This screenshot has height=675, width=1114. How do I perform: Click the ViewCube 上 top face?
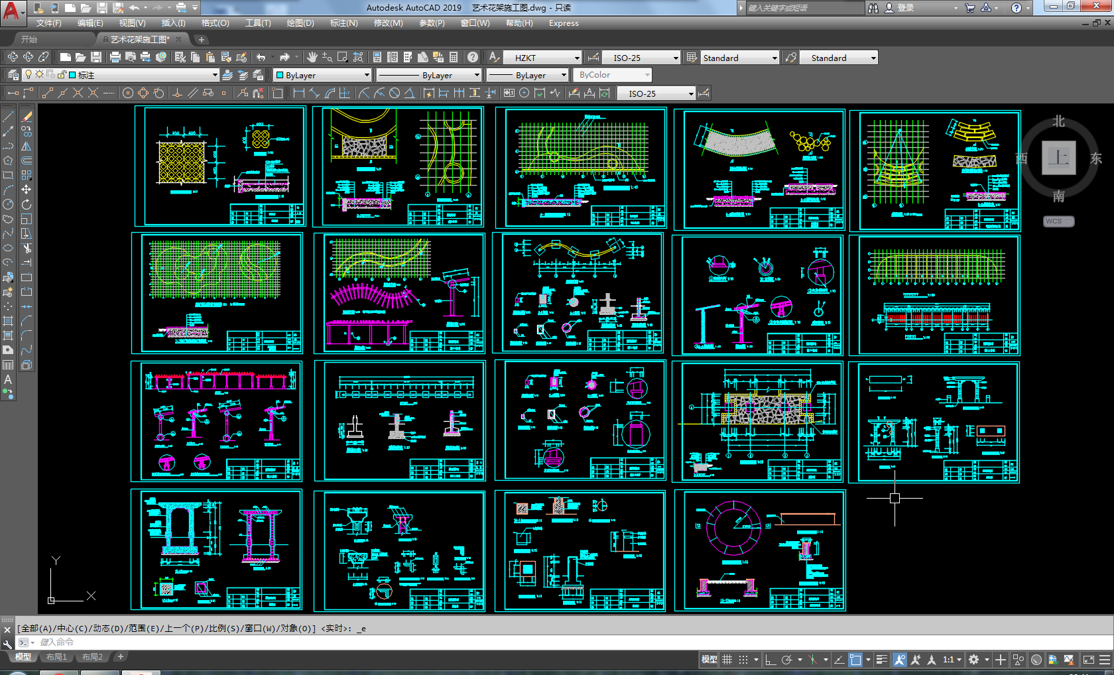[1058, 158]
